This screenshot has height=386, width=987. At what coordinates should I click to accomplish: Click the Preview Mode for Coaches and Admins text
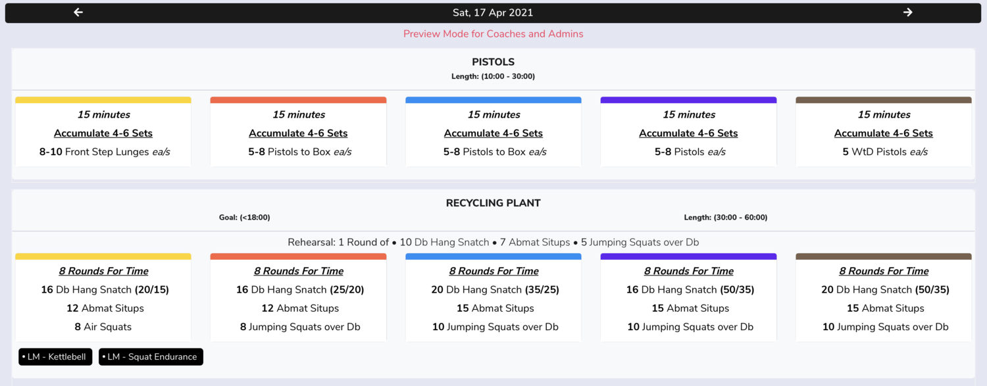493,34
